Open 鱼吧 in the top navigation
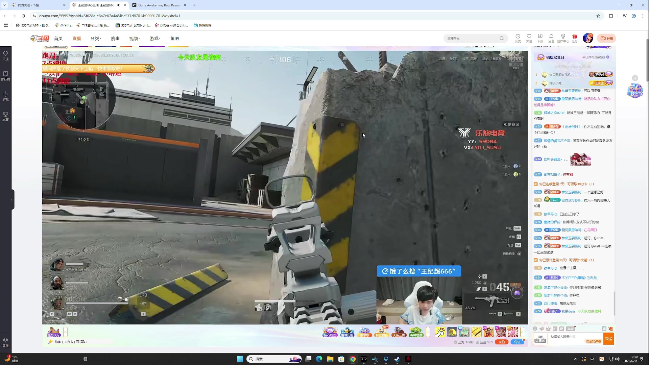The width and height of the screenshot is (649, 365). [175, 39]
